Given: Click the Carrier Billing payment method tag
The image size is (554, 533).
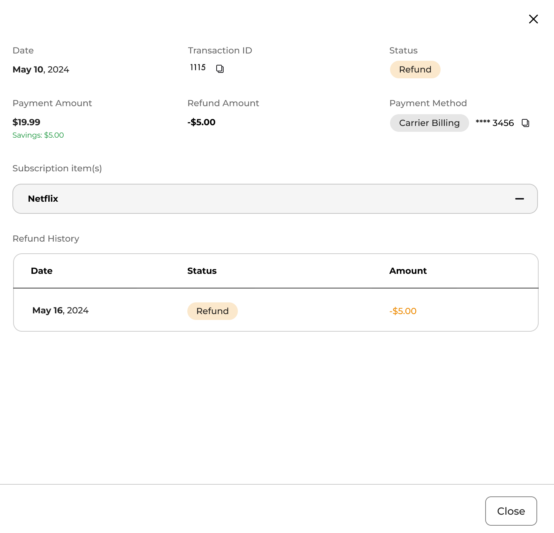Looking at the screenshot, I should tap(429, 123).
